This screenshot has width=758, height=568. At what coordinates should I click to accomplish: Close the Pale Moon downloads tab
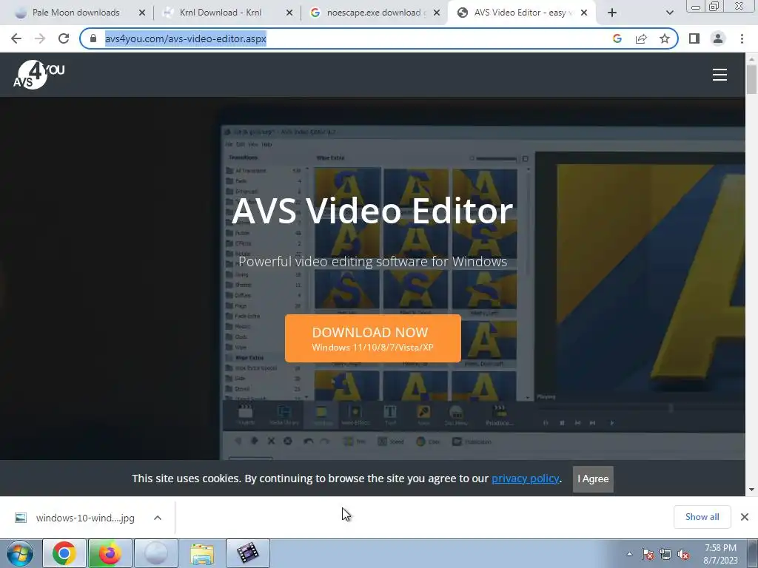click(x=142, y=13)
